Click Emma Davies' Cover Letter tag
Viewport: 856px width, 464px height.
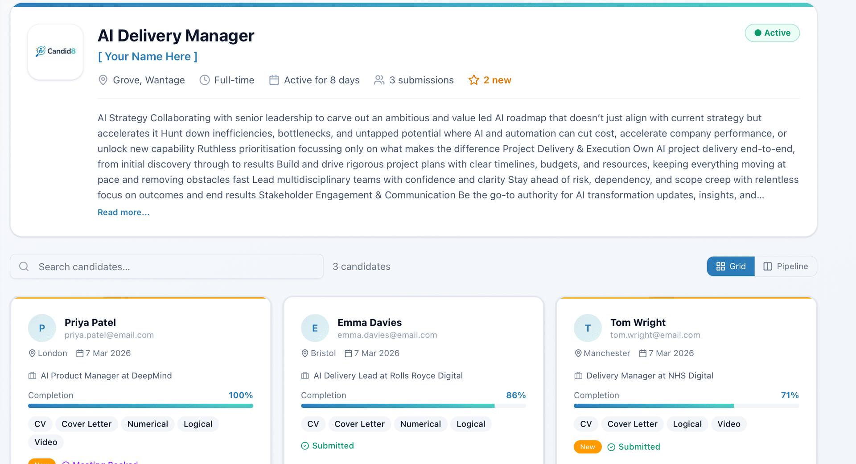click(359, 424)
